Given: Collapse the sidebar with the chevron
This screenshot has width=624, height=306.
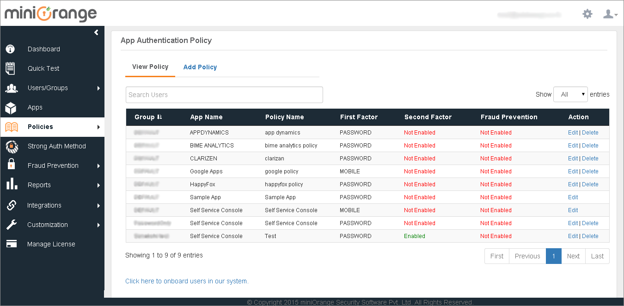Looking at the screenshot, I should point(96,32).
